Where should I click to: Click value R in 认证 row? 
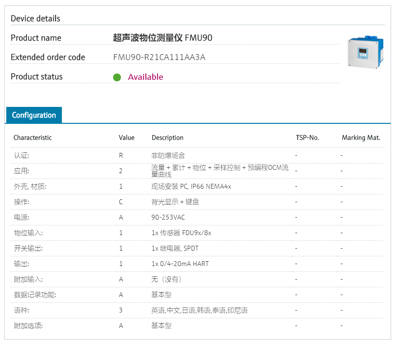(121, 156)
